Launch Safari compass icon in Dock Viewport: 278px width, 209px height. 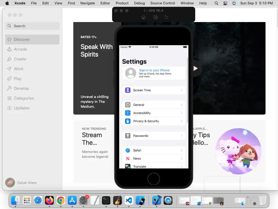(x=38, y=201)
